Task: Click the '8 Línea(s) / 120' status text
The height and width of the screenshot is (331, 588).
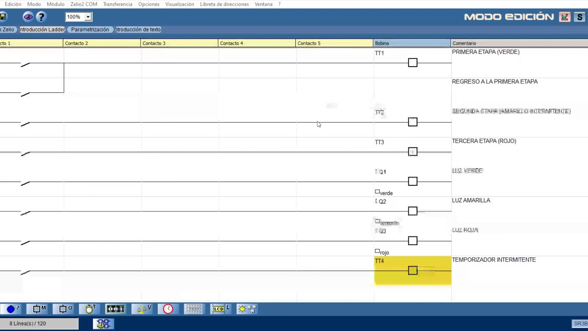Action: coord(28,324)
